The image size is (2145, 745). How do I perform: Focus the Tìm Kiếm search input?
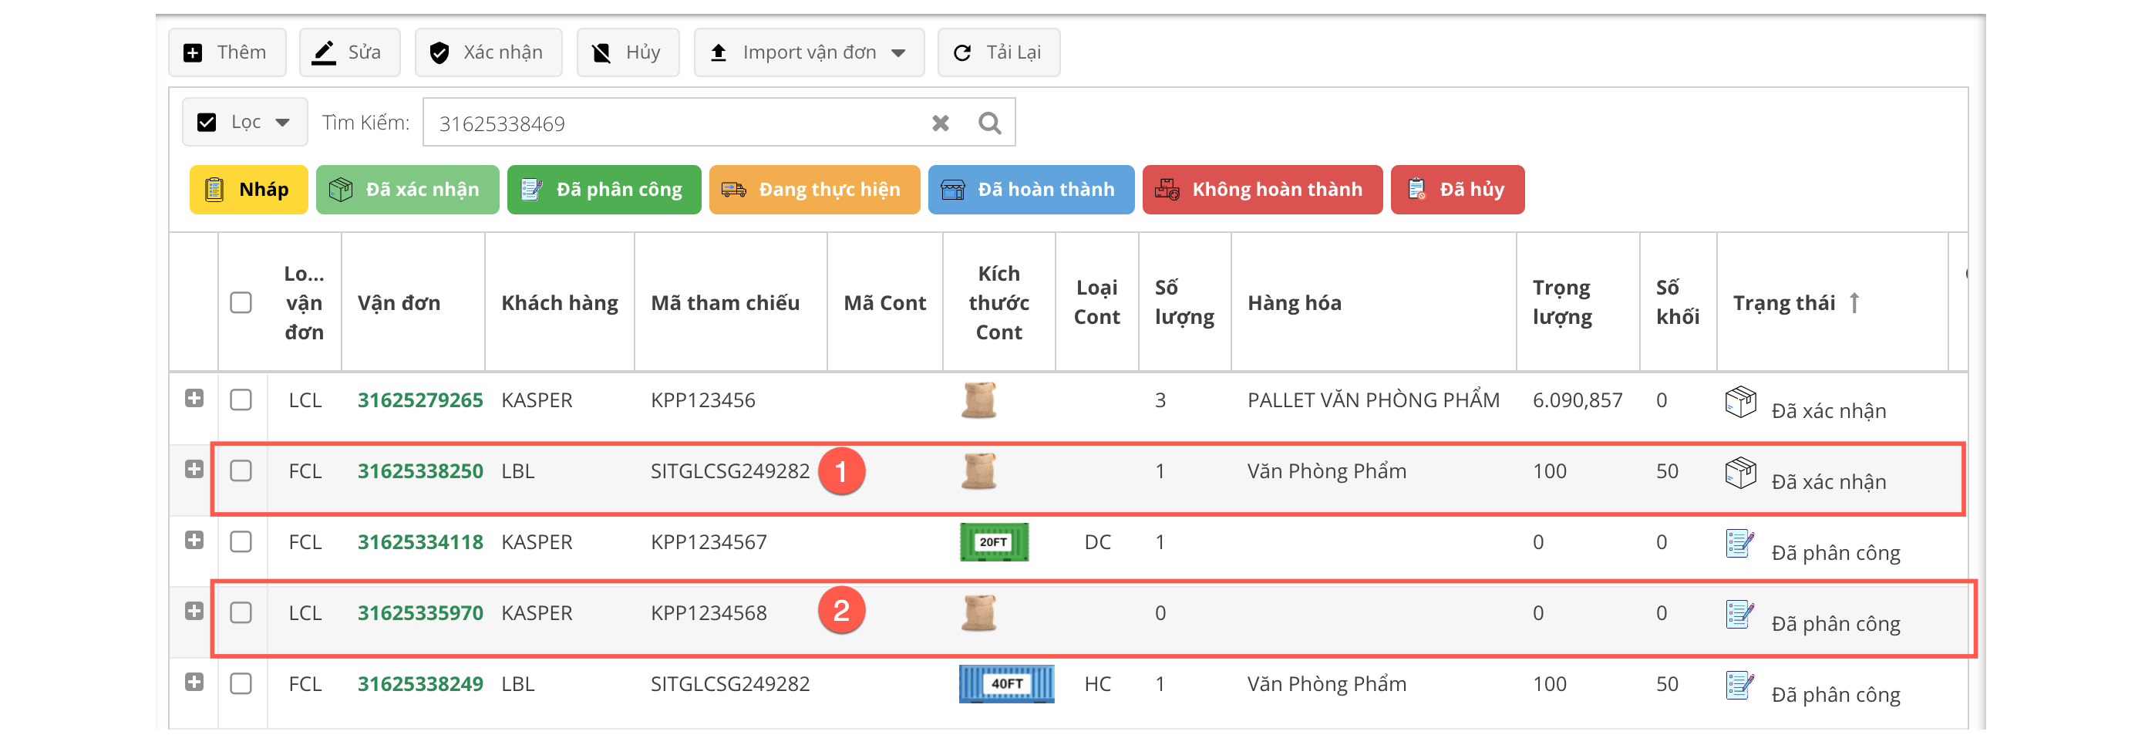click(675, 123)
